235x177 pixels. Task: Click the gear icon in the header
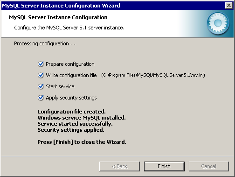click(x=218, y=23)
